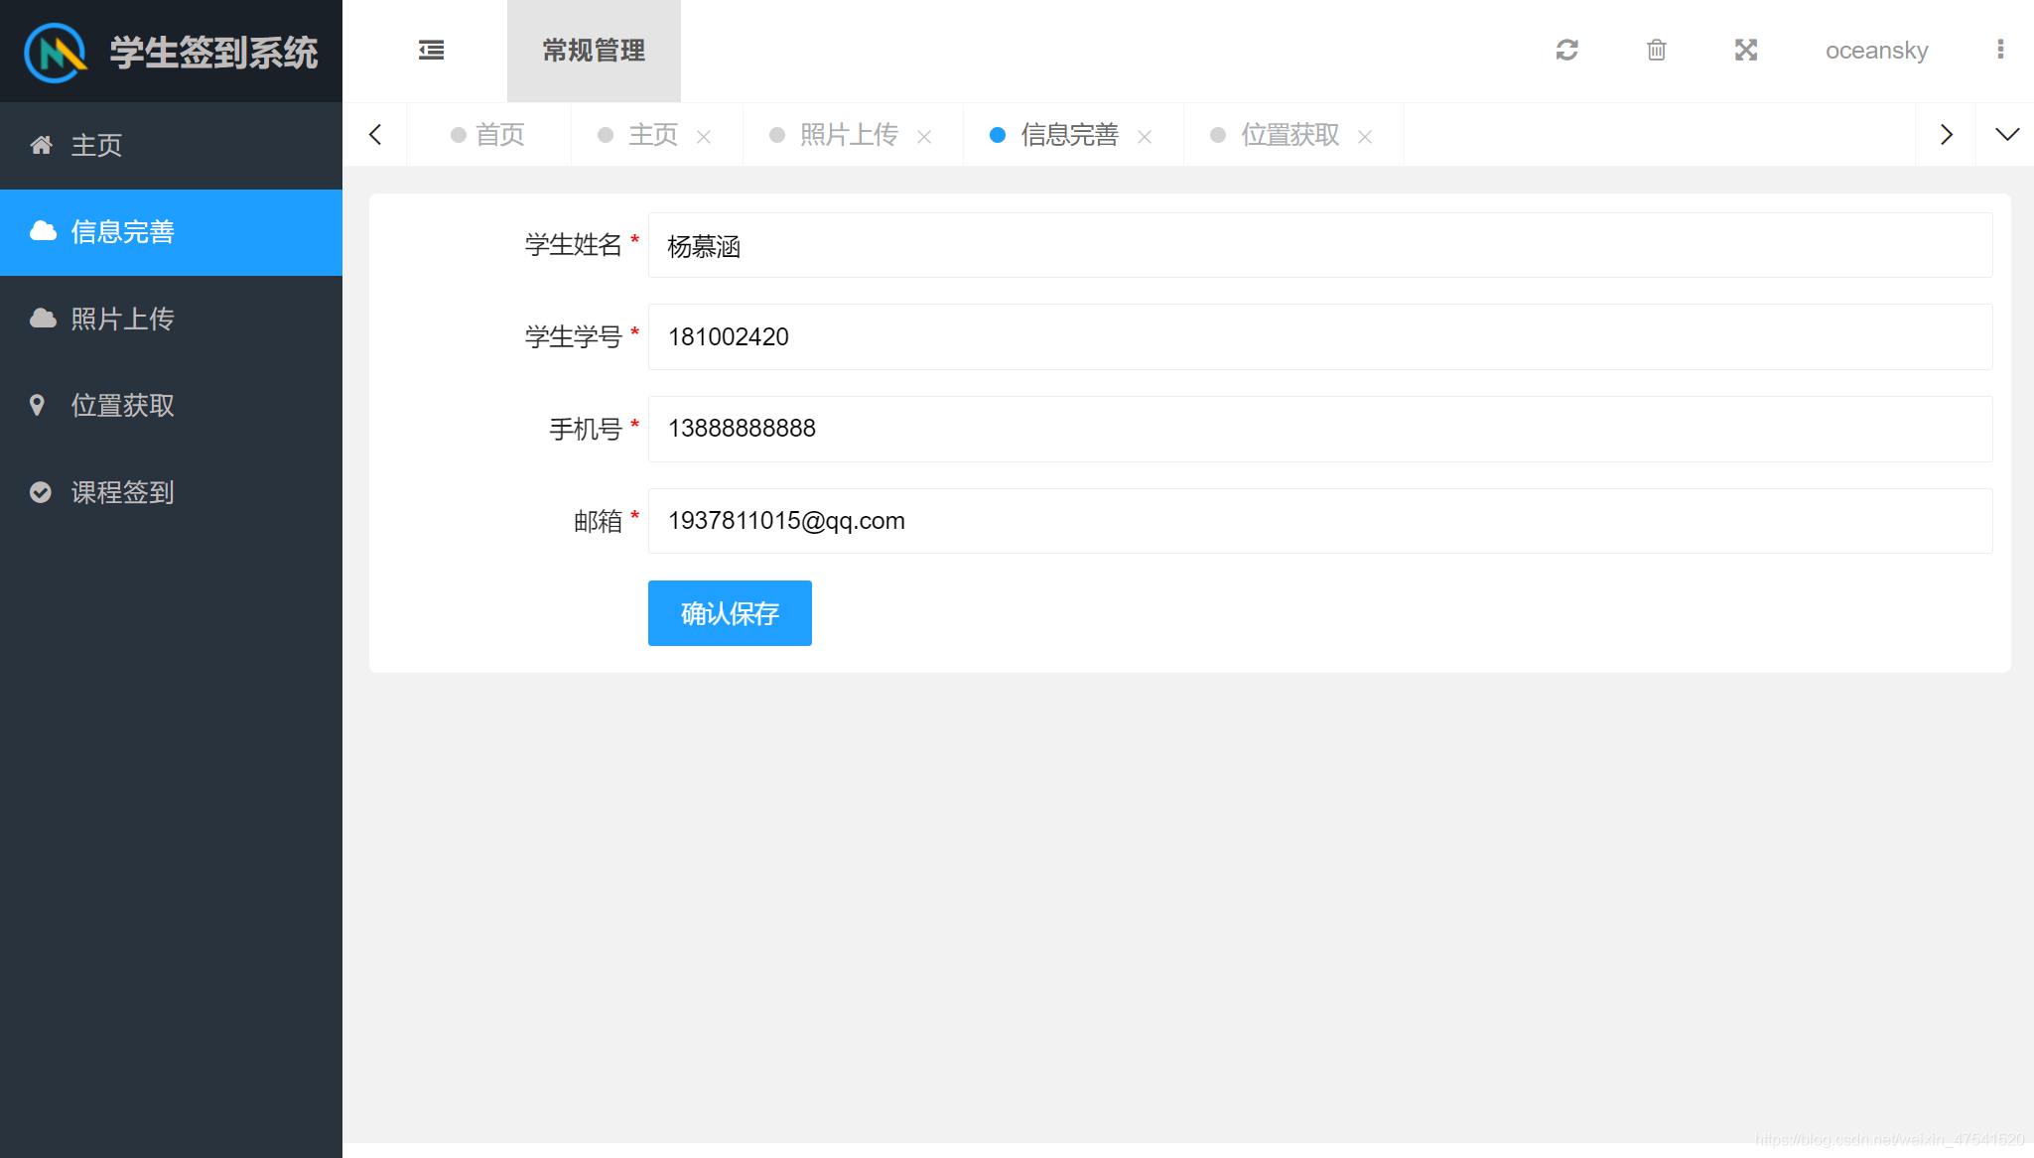Click the 学生签到系统 logo icon
Screen dimensions: 2034x1158
[55, 51]
